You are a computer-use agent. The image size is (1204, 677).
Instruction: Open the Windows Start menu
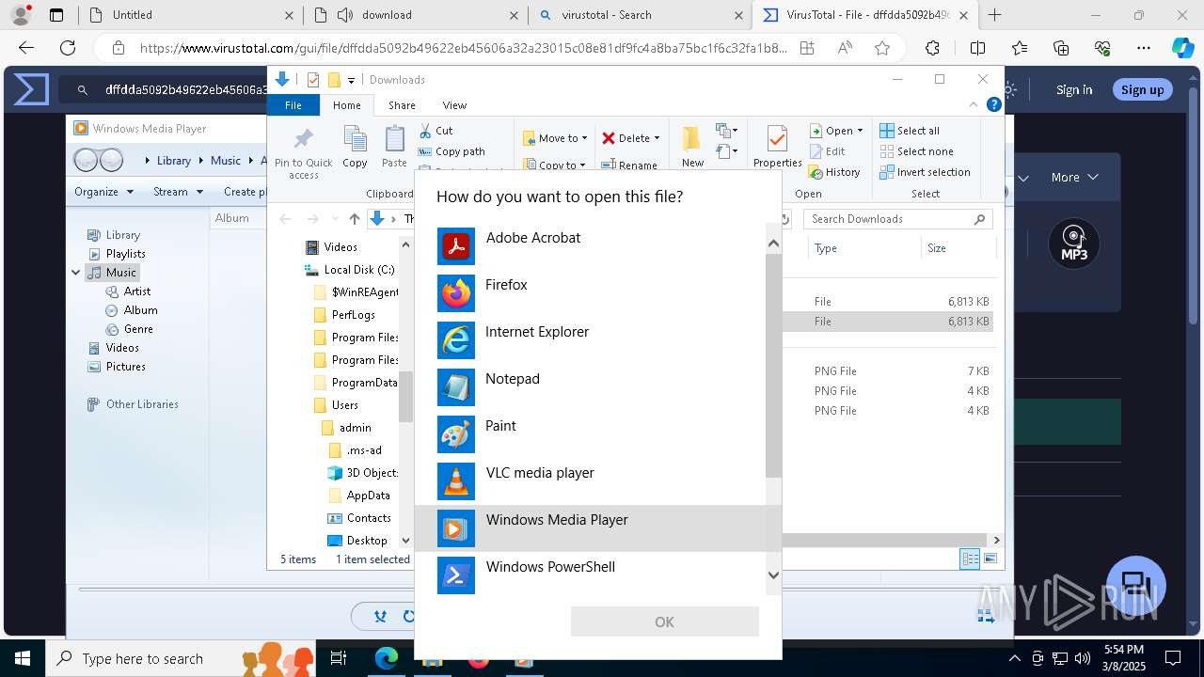coord(23,658)
